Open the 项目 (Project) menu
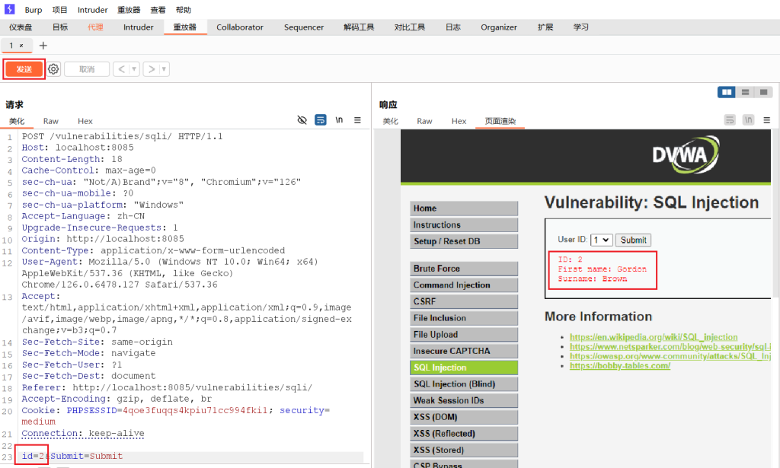The width and height of the screenshot is (780, 468). (x=60, y=10)
